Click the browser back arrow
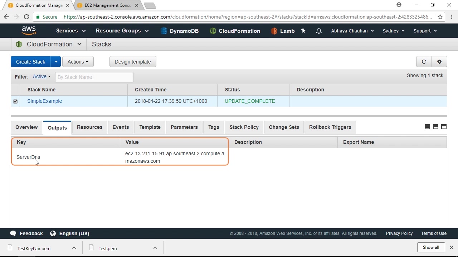 [x=6, y=17]
